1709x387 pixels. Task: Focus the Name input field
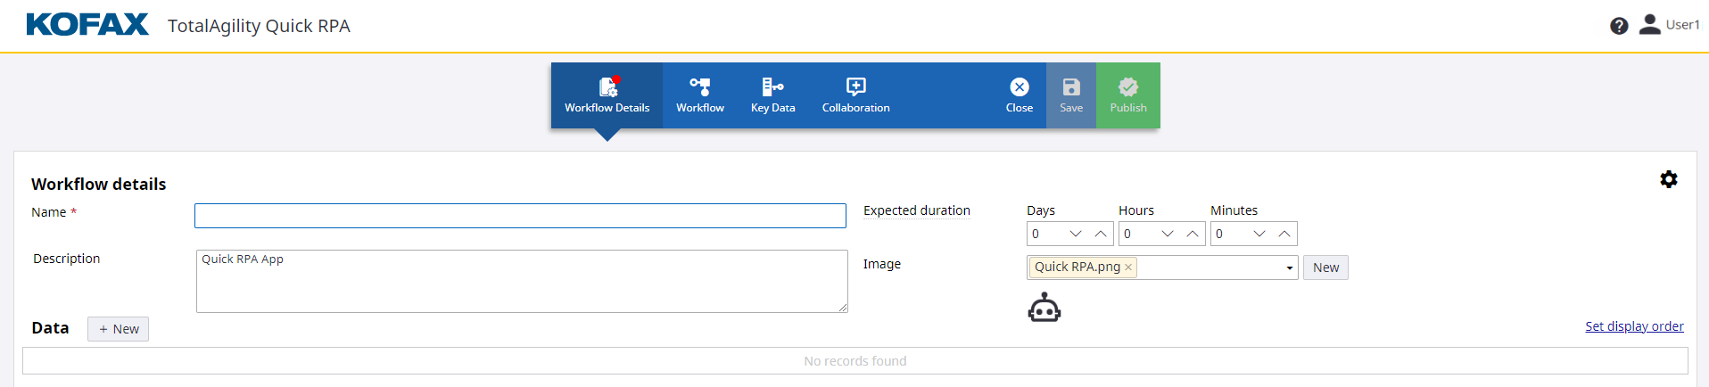click(520, 216)
